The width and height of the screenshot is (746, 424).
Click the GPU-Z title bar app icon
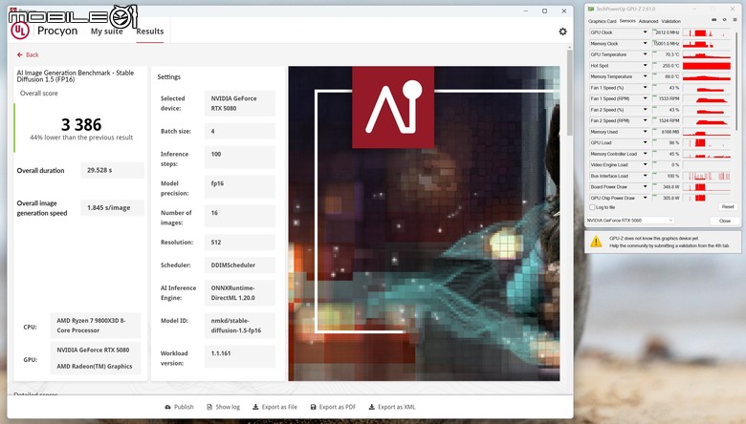coord(591,9)
